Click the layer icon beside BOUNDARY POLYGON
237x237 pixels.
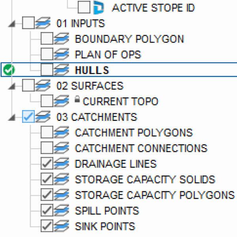61,39
